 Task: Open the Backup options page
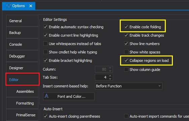click(x=22, y=33)
